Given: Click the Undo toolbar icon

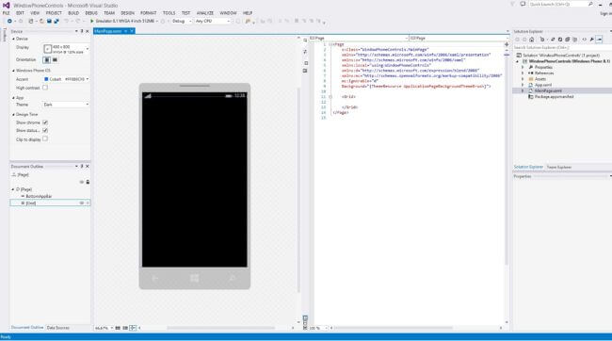Looking at the screenshot, I should tap(66, 21).
